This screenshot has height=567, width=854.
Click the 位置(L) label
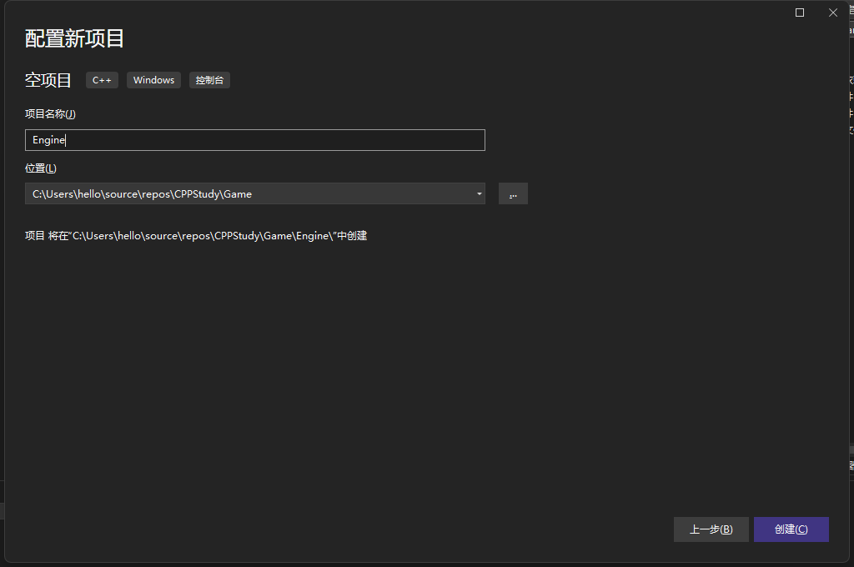click(41, 168)
